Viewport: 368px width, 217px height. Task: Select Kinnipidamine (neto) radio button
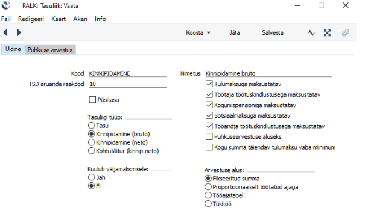coord(91,142)
